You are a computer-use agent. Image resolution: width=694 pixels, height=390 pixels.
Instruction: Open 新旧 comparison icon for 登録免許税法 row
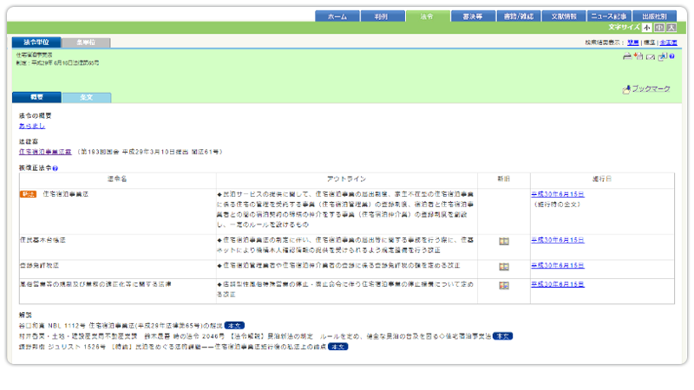[x=504, y=267]
